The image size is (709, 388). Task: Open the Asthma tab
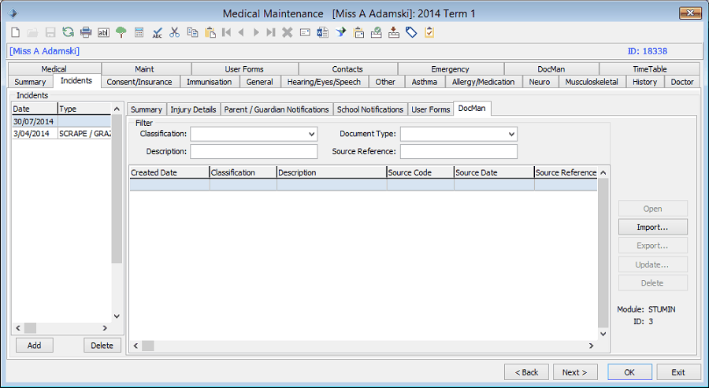pyautogui.click(x=424, y=82)
